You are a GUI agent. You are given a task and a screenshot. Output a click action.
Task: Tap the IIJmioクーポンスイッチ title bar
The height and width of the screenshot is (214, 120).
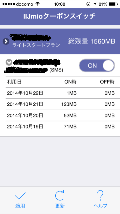(x=60, y=16)
